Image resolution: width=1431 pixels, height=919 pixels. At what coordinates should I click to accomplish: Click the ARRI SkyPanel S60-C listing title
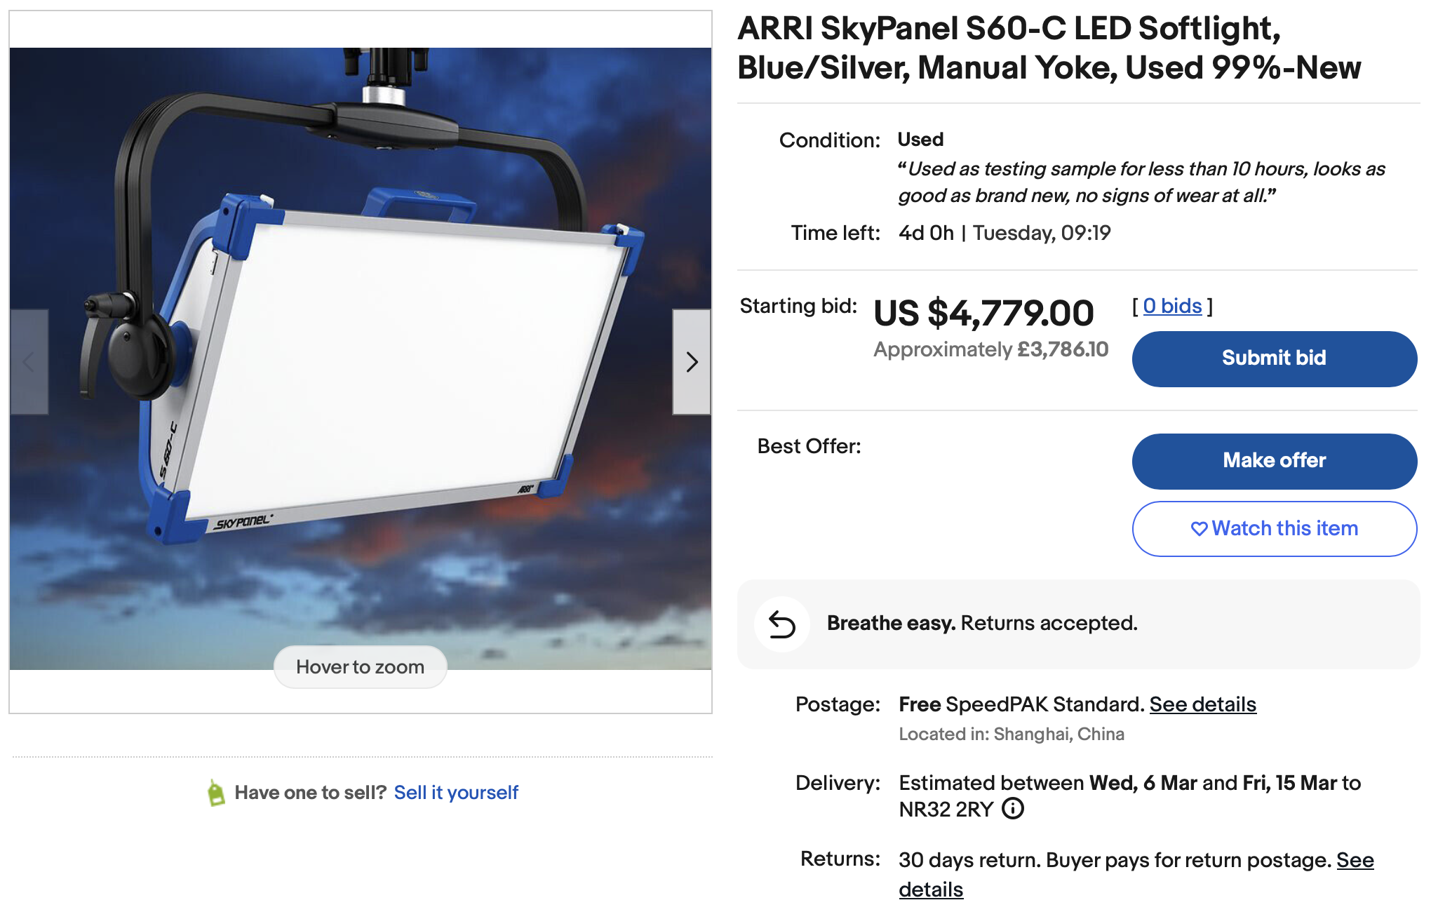pyautogui.click(x=1049, y=48)
